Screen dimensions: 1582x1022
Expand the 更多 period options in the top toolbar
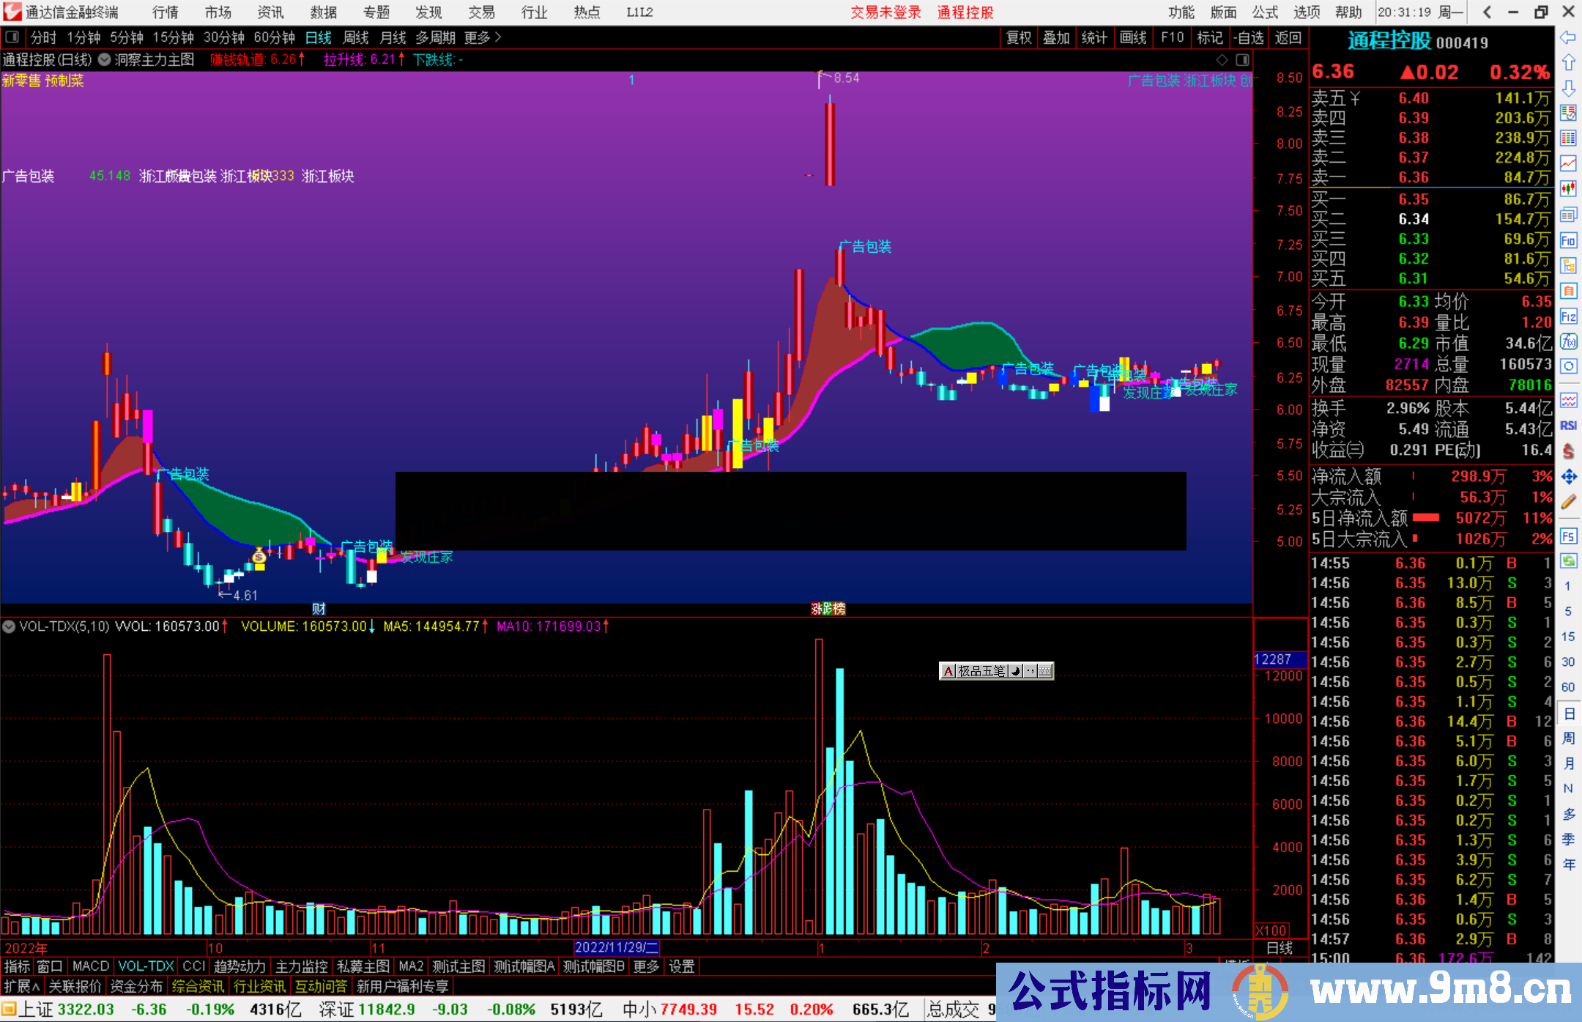(x=483, y=37)
